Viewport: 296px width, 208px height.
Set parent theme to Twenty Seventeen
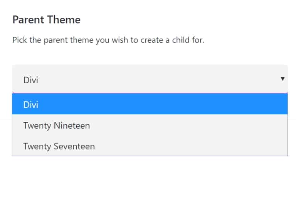click(150, 146)
